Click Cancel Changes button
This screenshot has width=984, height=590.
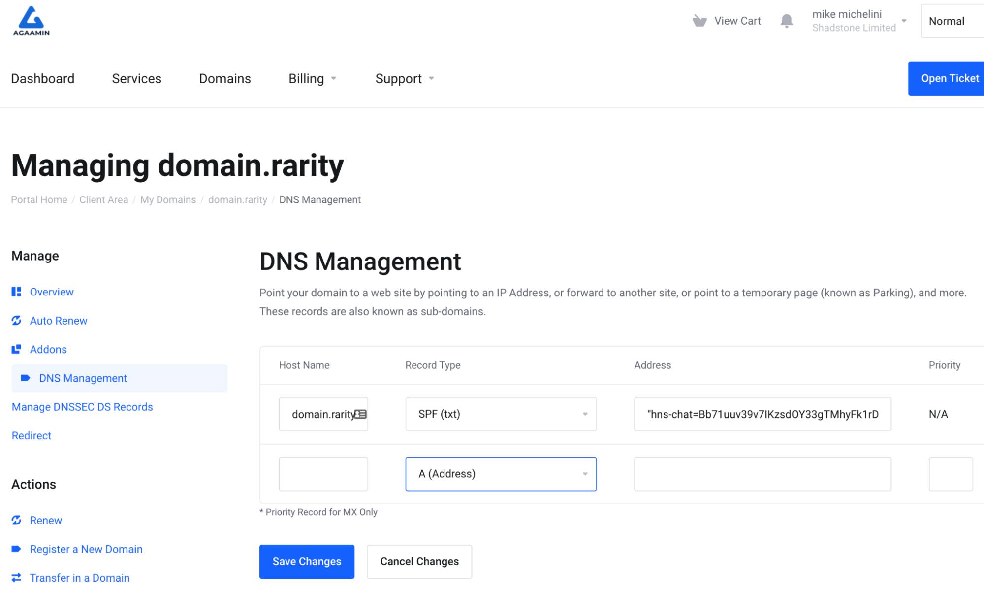point(420,561)
